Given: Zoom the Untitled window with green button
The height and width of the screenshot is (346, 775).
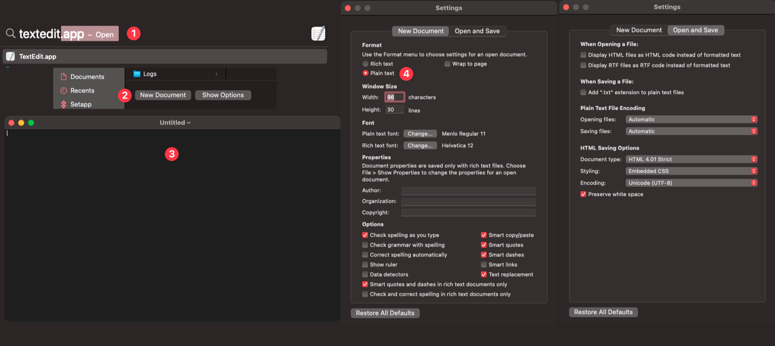Looking at the screenshot, I should tap(31, 123).
